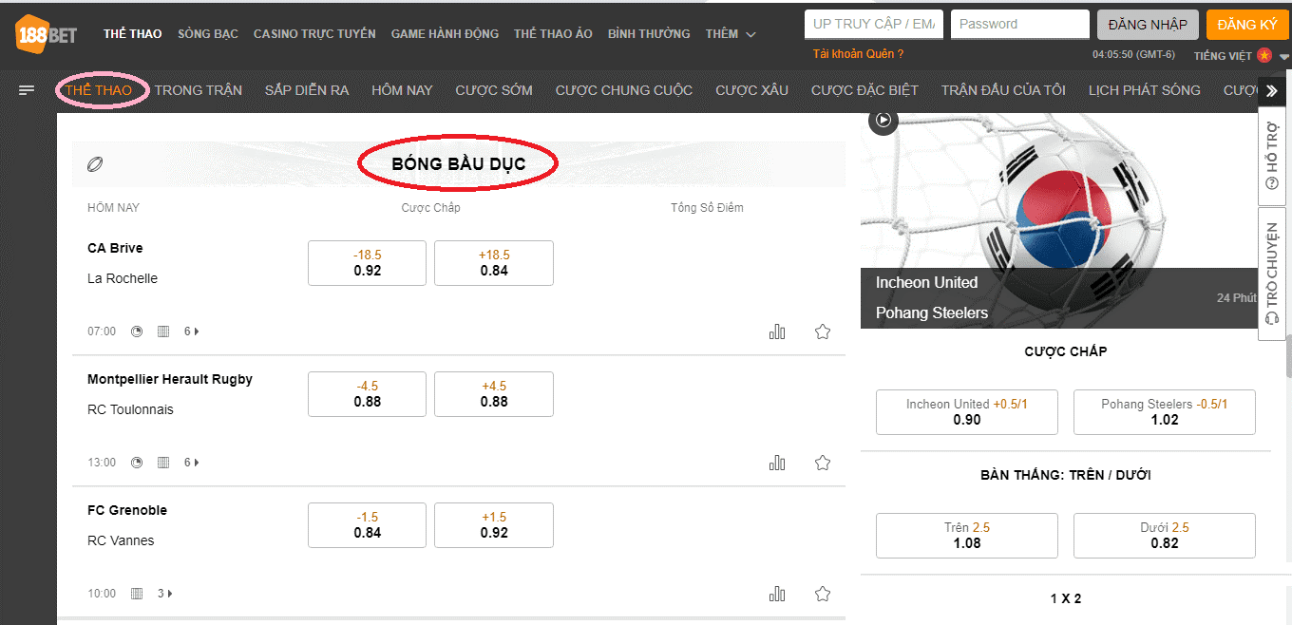The height and width of the screenshot is (625, 1292).
Task: Switch to the SẮP DIỄN RA tab
Action: (307, 90)
